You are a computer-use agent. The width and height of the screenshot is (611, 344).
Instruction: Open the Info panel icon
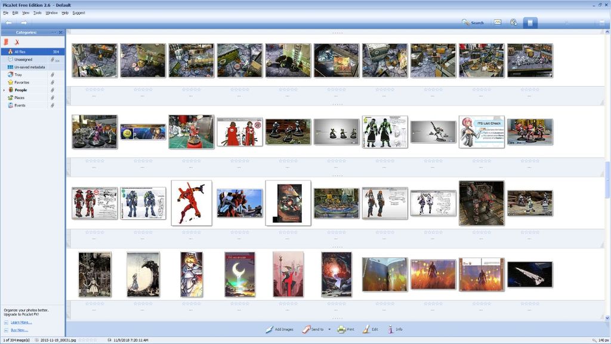click(395, 328)
